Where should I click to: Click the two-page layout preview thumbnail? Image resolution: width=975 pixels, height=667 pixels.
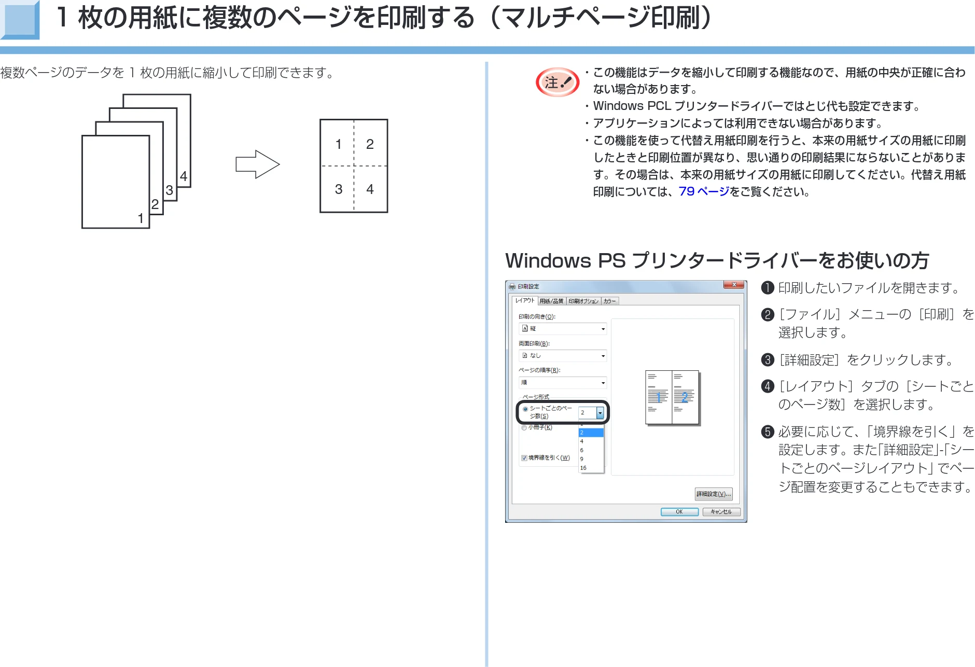tap(673, 398)
